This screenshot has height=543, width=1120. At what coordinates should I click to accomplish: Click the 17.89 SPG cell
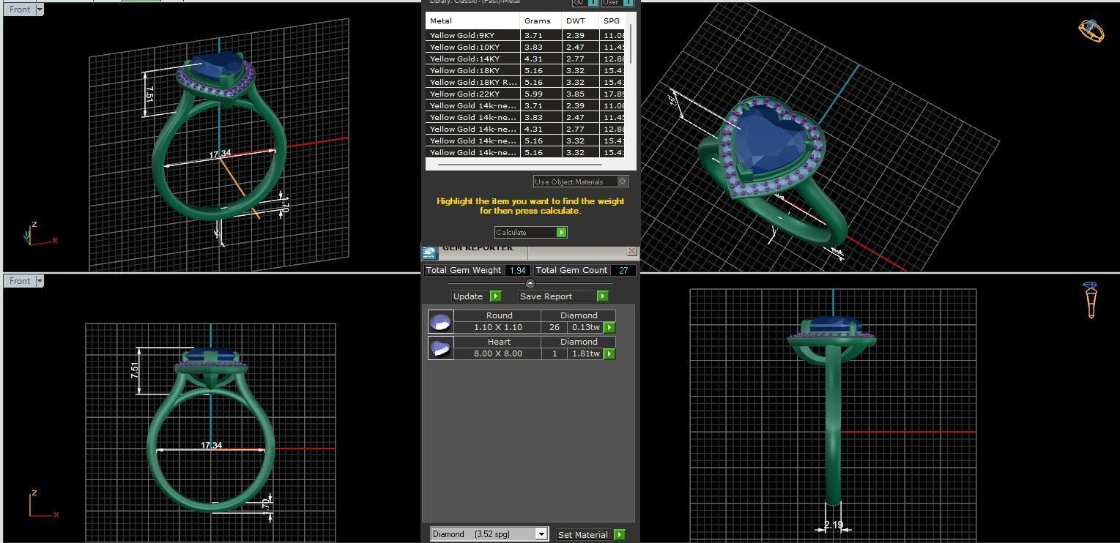click(613, 94)
